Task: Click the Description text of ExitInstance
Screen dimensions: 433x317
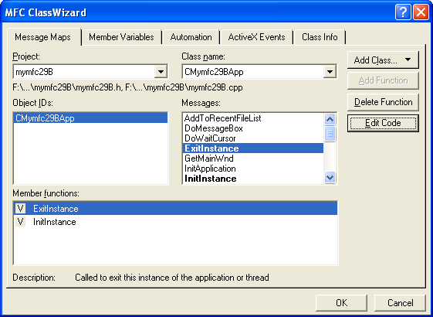Action: [172, 278]
